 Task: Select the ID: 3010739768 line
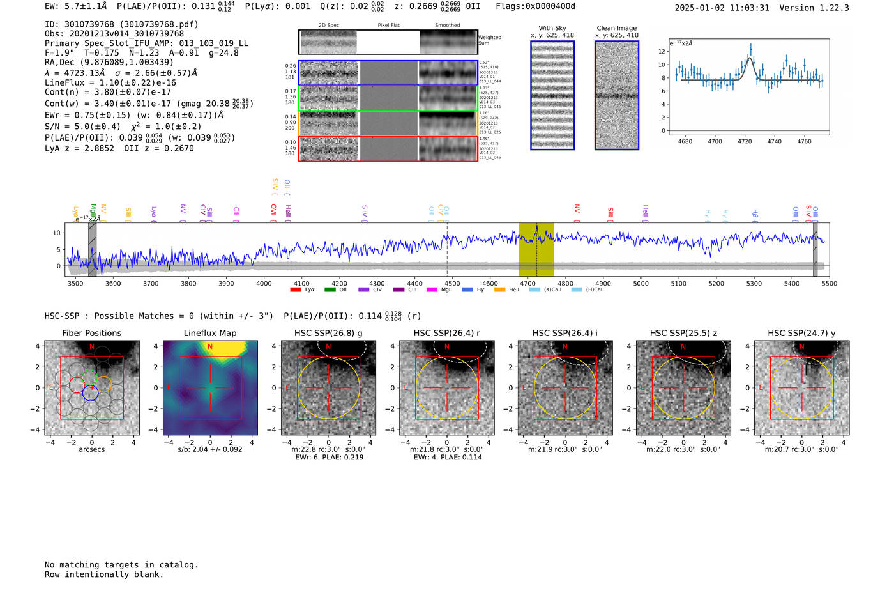[x=121, y=24]
